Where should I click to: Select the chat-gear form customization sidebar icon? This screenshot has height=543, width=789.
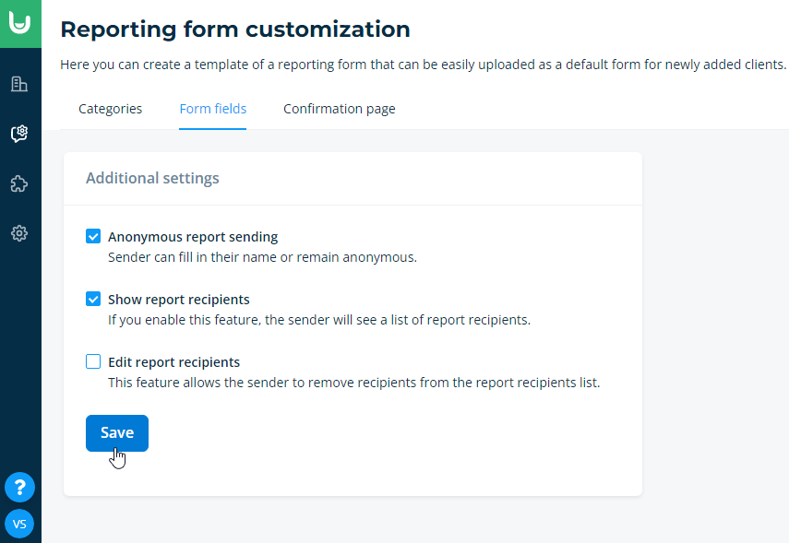19,134
